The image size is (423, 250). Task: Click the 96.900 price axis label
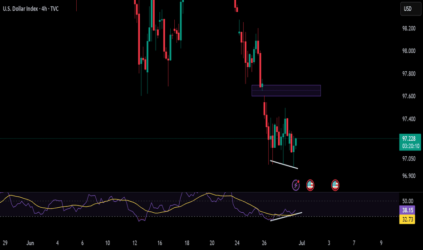[x=408, y=175]
